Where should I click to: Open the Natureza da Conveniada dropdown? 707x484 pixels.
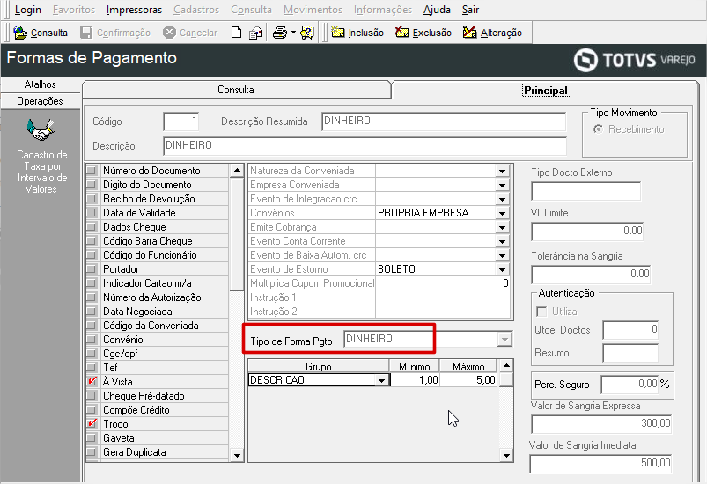[502, 171]
